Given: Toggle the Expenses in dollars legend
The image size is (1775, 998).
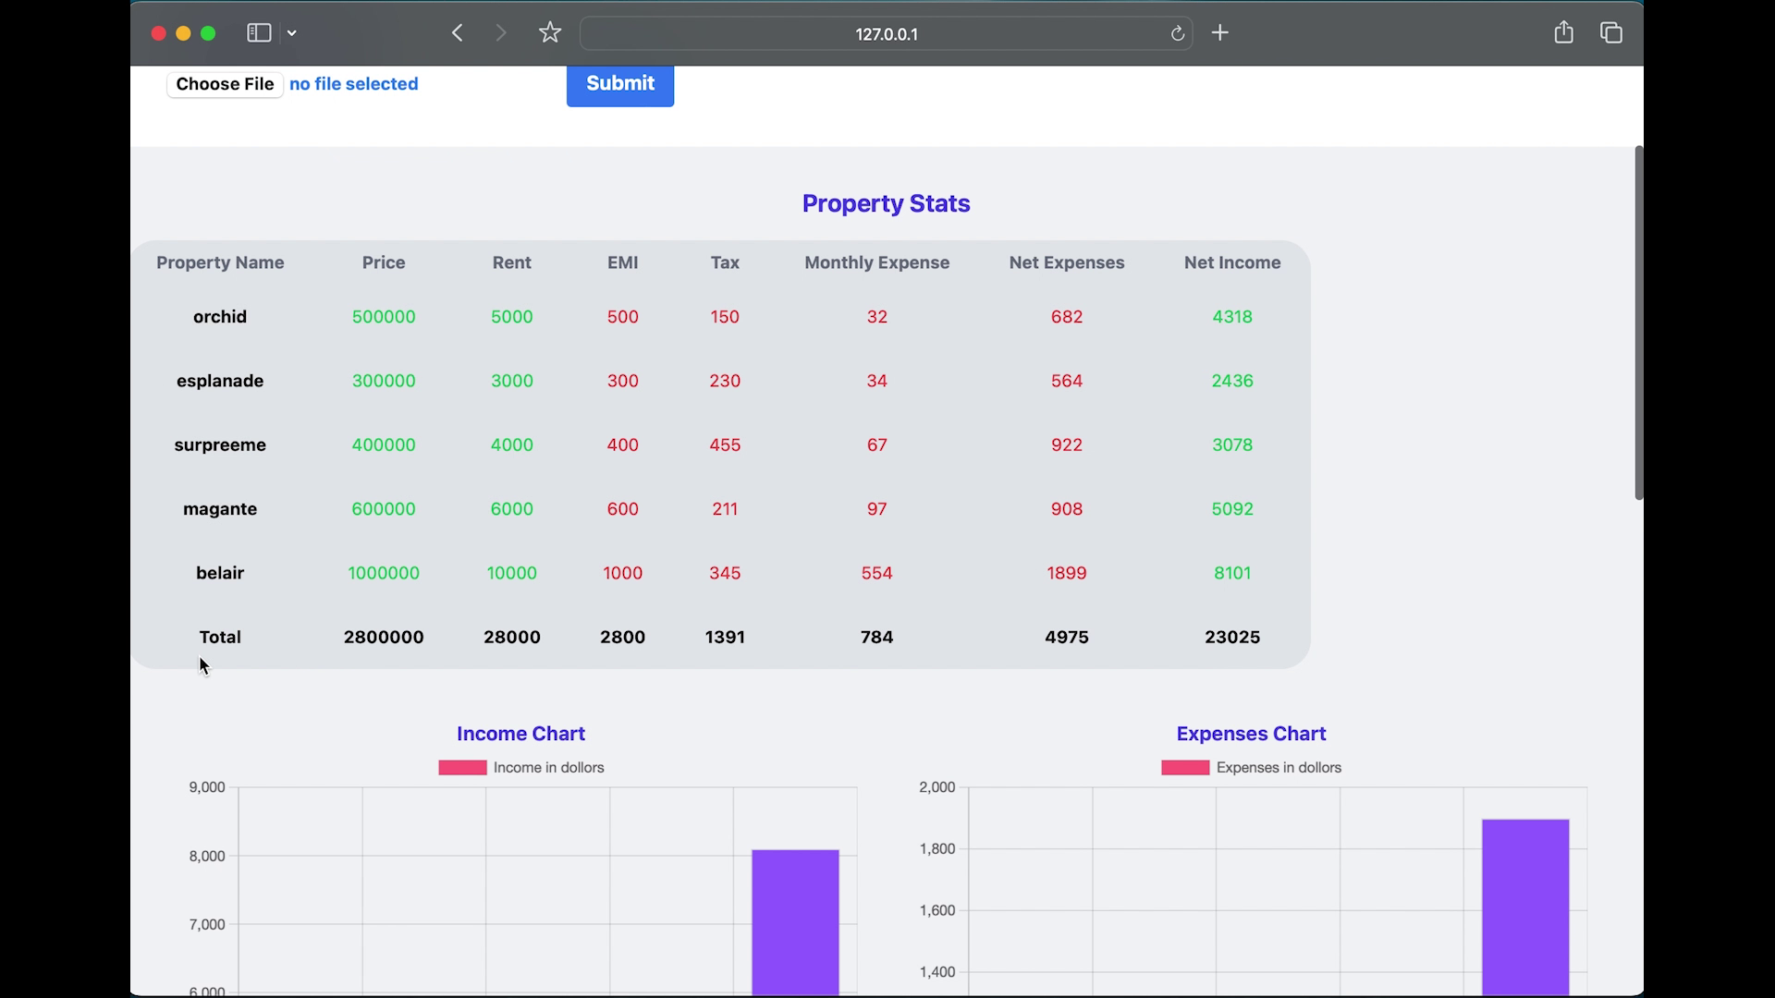Looking at the screenshot, I should [x=1251, y=767].
